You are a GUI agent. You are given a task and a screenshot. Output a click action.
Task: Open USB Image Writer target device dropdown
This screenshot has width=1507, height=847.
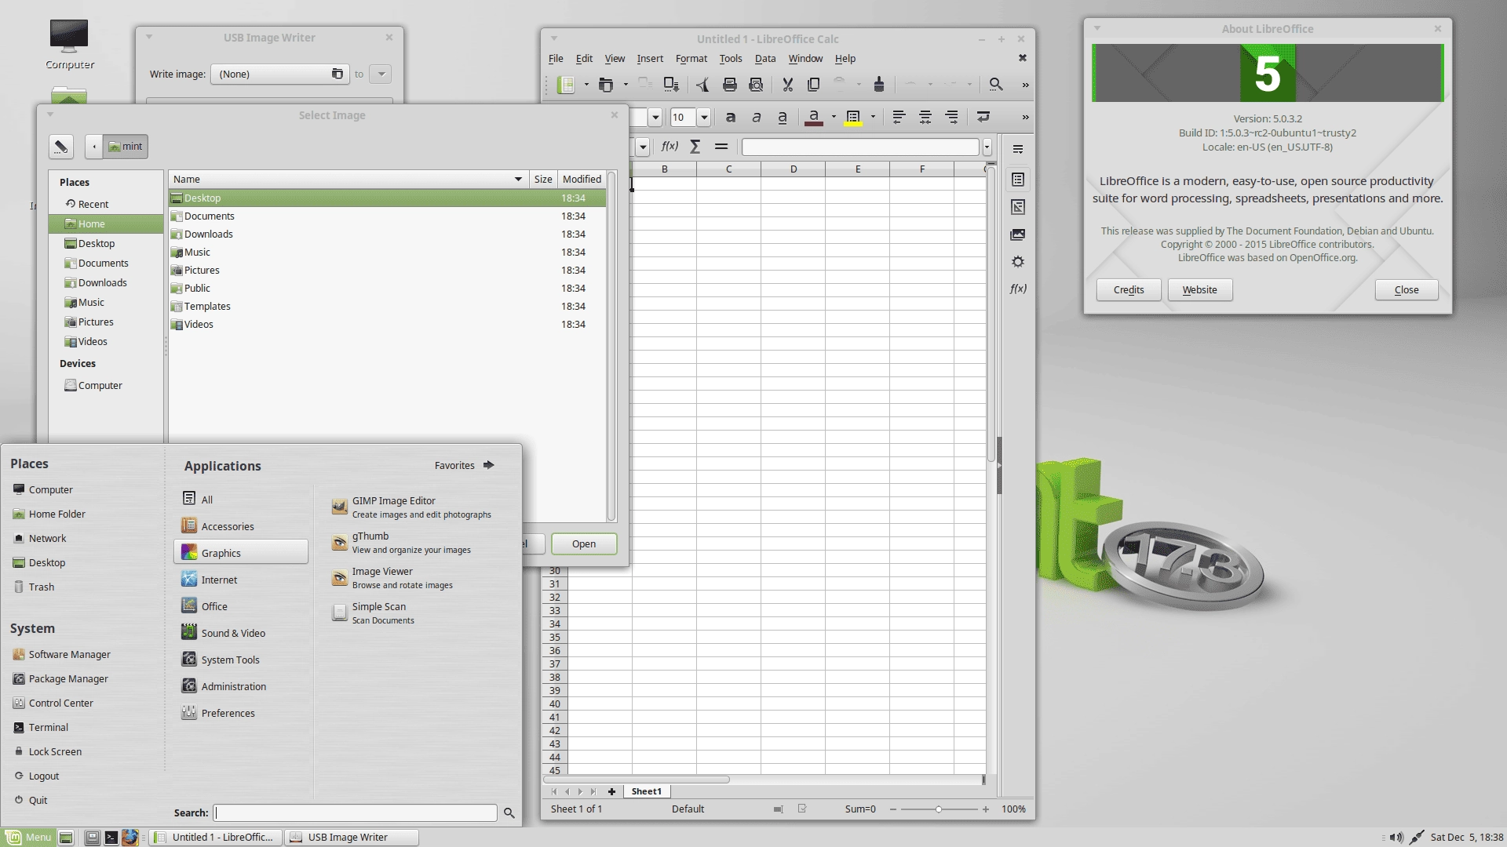point(381,74)
